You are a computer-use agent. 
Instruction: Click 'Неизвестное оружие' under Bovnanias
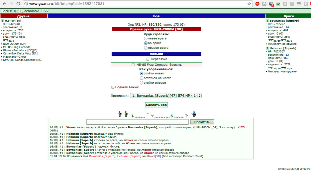coord(282,44)
